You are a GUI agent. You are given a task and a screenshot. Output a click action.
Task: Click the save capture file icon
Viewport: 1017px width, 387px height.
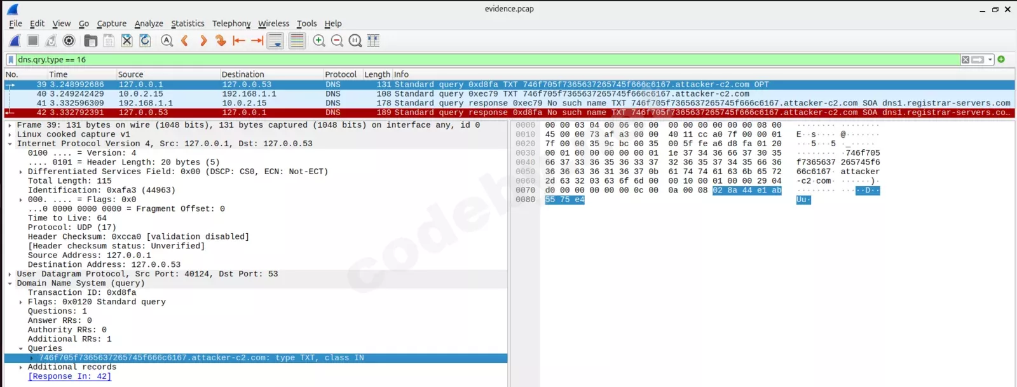(x=109, y=41)
